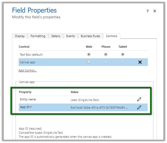
Task: Open the Formatting tab
Action: (x=38, y=36)
